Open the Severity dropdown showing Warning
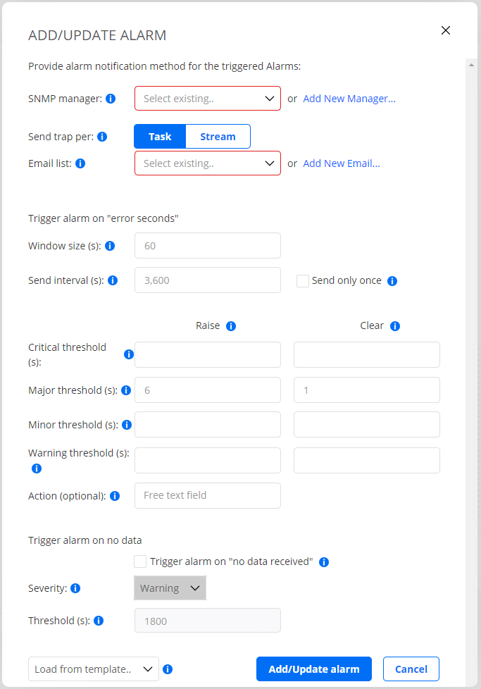 [170, 588]
